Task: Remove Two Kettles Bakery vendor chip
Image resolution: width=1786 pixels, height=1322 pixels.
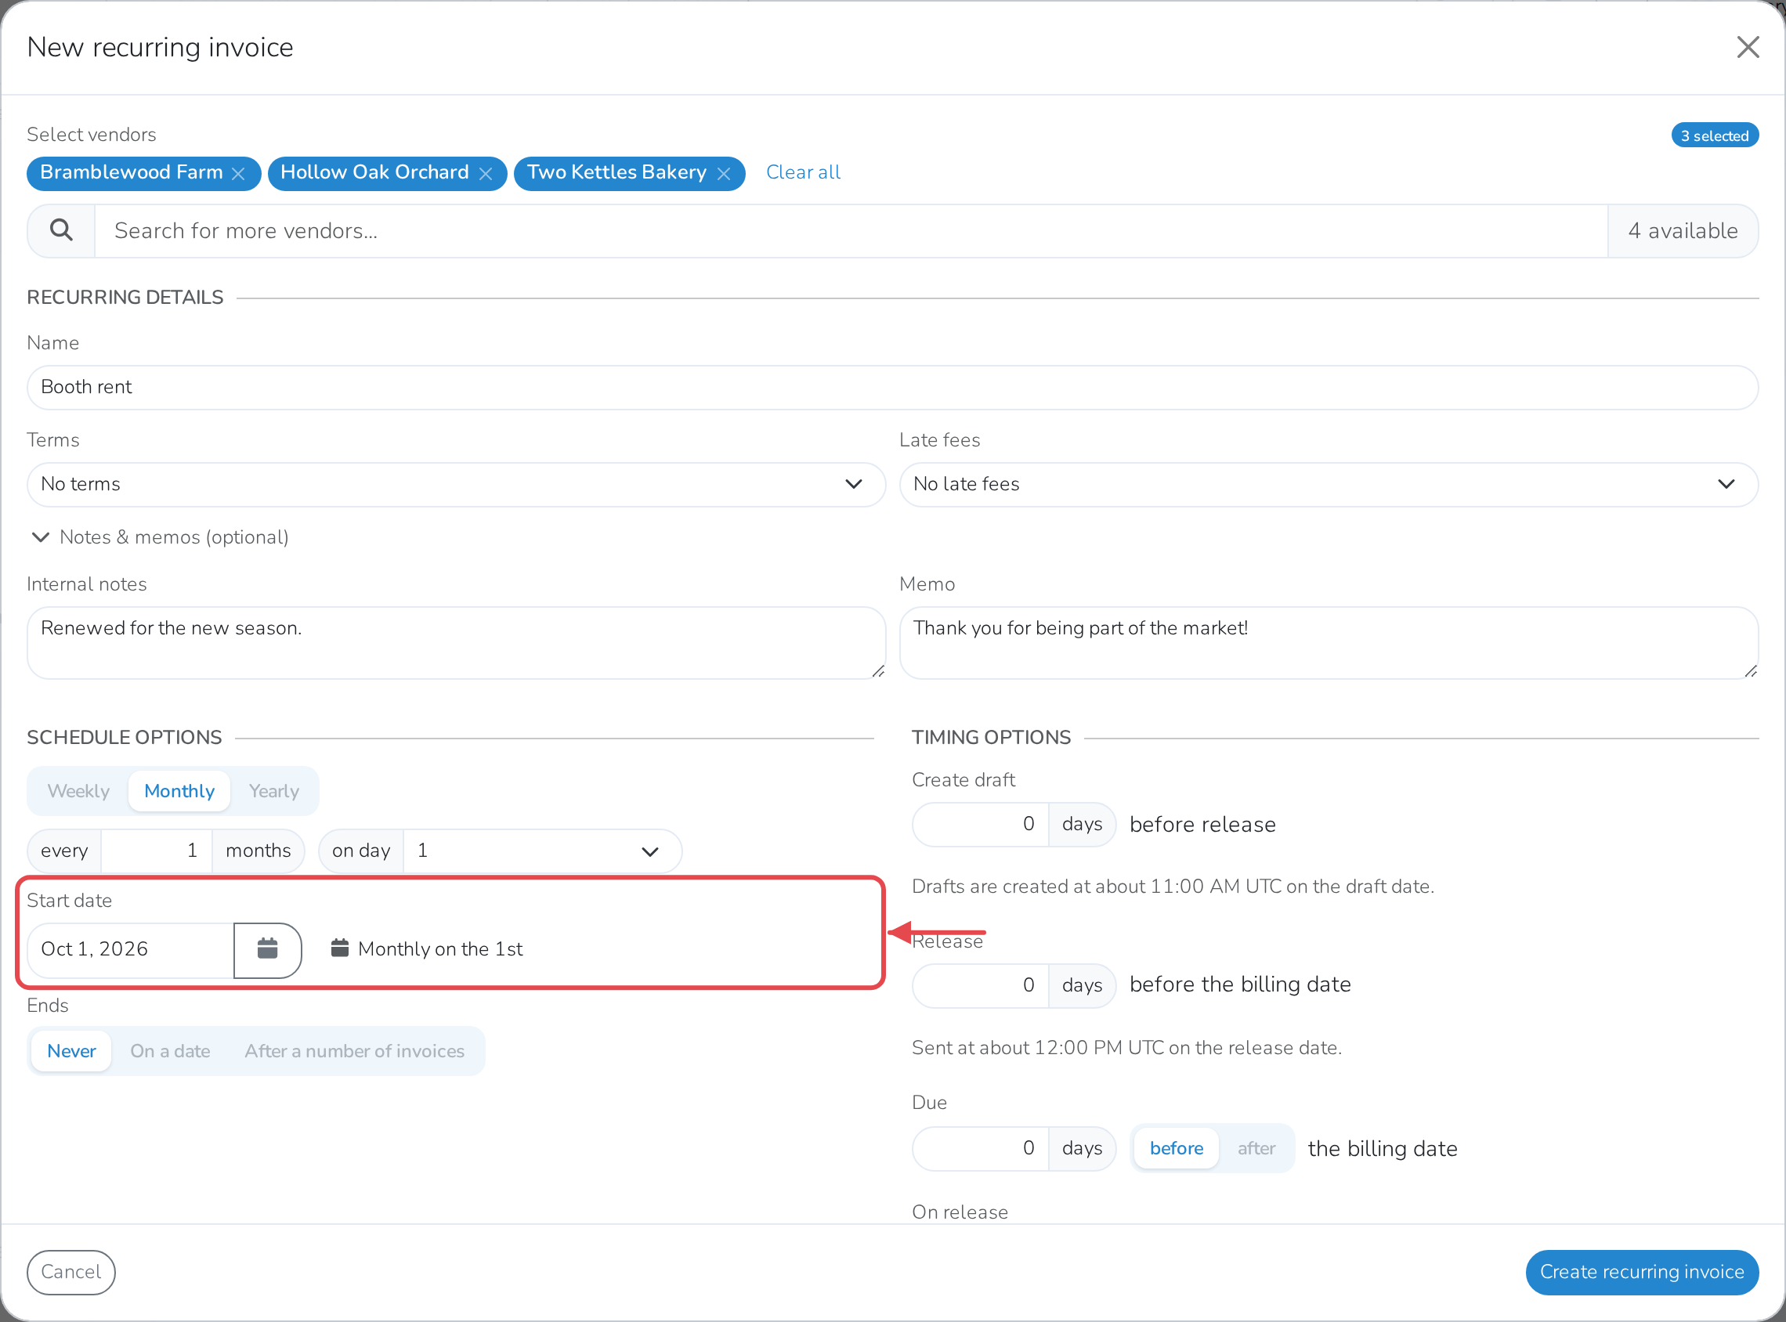Action: click(x=723, y=174)
